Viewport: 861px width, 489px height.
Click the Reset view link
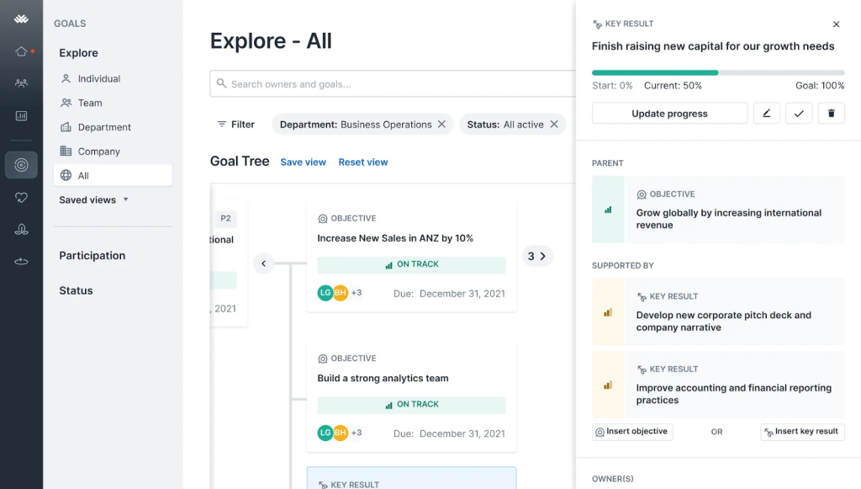[362, 162]
